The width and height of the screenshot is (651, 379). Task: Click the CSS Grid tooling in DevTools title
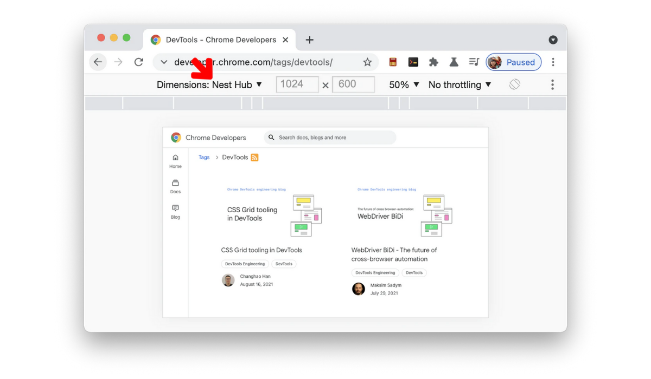(261, 250)
